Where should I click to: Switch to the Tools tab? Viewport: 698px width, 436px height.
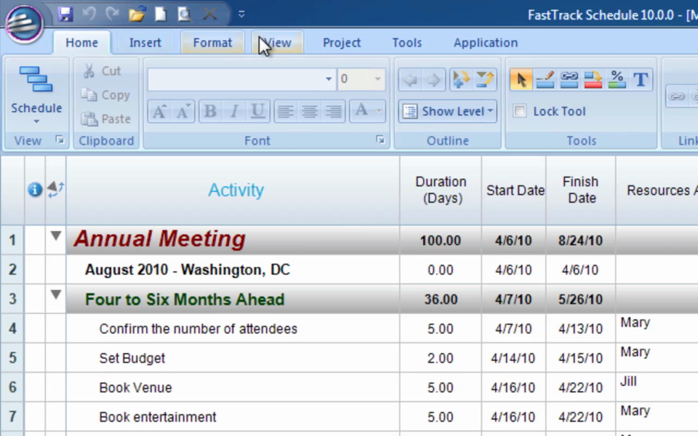[407, 43]
